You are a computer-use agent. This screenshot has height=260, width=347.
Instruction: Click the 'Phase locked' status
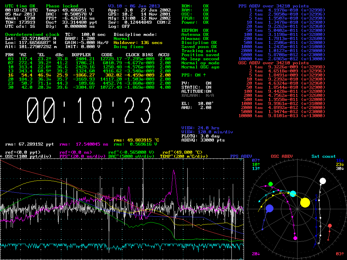(x=62, y=6)
